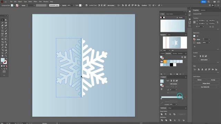The width and height of the screenshot is (221, 124).
Task: Select the Direct Selection tool
Action: click(6, 20)
